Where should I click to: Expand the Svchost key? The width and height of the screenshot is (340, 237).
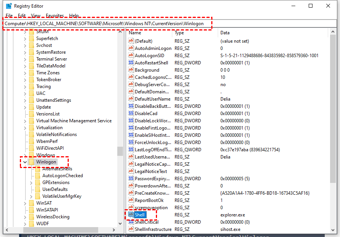click(x=25, y=46)
